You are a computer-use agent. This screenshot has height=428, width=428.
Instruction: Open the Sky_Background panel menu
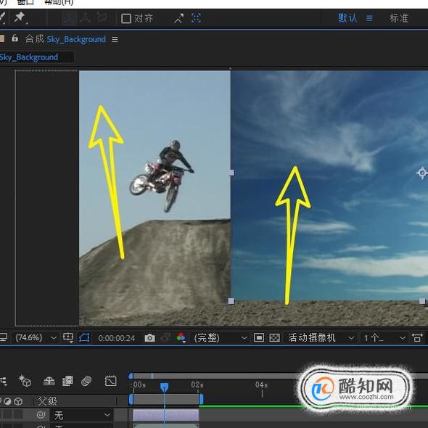[115, 40]
